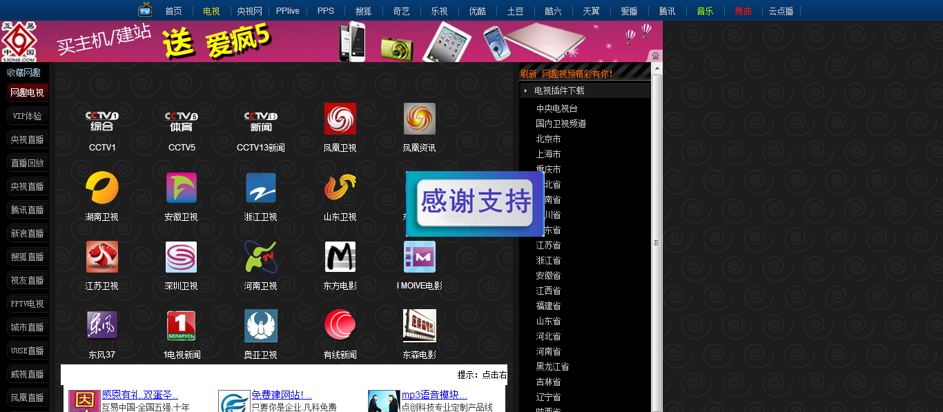Click the TV logo icon in top navigation
The image size is (943, 412).
pyautogui.click(x=145, y=10)
